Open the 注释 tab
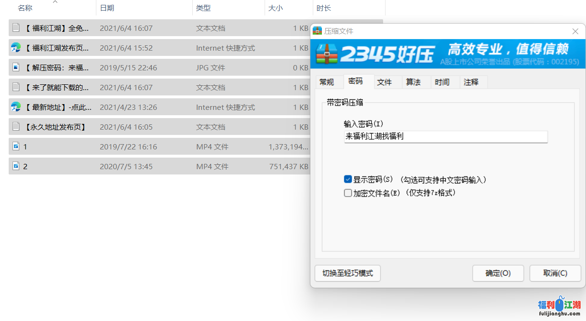The image size is (586, 321). click(x=471, y=82)
